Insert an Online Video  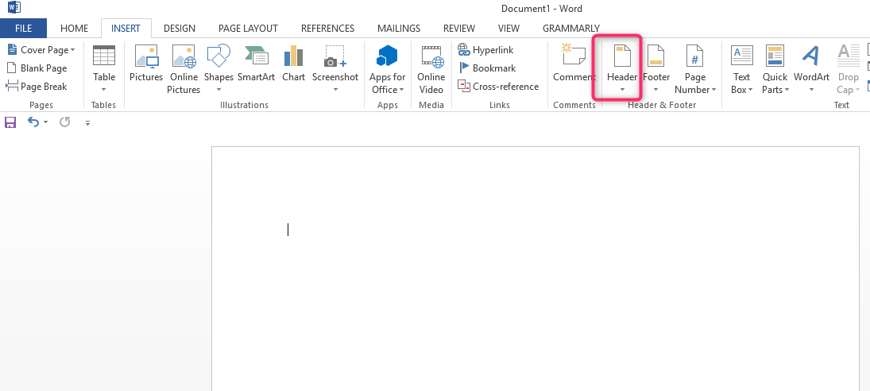pyautogui.click(x=431, y=69)
